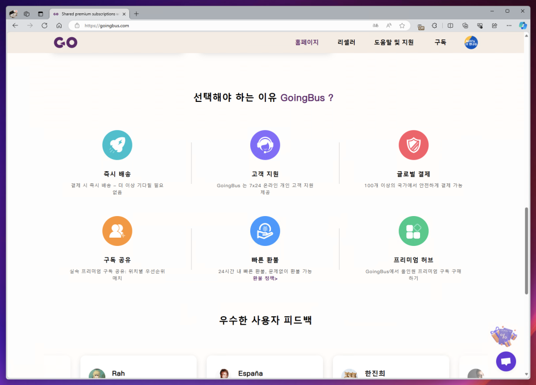Click the 빠른 환불 heading text
This screenshot has width=536, height=385.
[265, 260]
